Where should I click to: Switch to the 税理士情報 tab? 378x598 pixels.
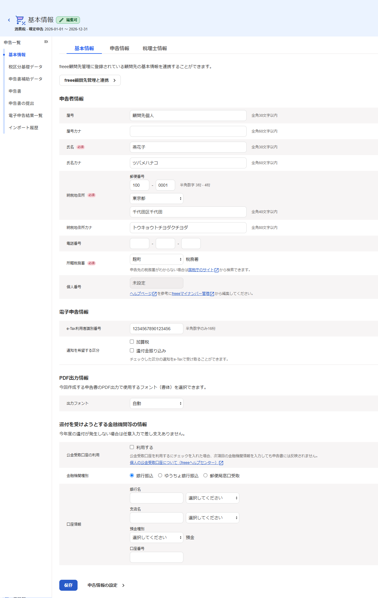coord(155,48)
